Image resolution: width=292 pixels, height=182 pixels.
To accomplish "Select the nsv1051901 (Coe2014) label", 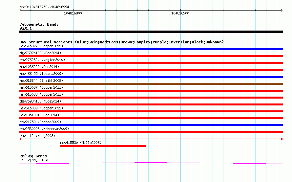I will pyautogui.click(x=39, y=115).
